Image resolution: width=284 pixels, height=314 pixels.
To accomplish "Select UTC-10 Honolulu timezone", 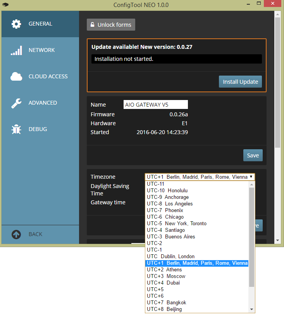I will (197, 190).
